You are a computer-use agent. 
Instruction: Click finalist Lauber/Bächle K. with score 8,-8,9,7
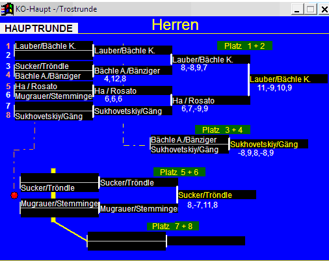(x=211, y=59)
